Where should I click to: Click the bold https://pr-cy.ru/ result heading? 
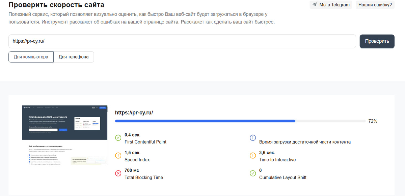click(x=134, y=113)
